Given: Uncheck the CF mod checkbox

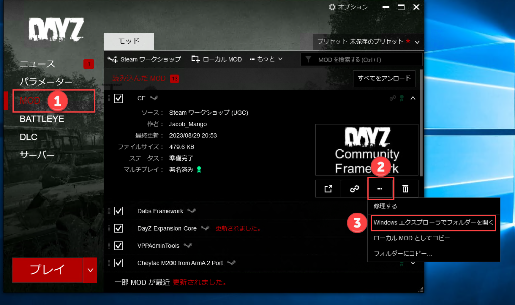Looking at the screenshot, I should coord(118,98).
